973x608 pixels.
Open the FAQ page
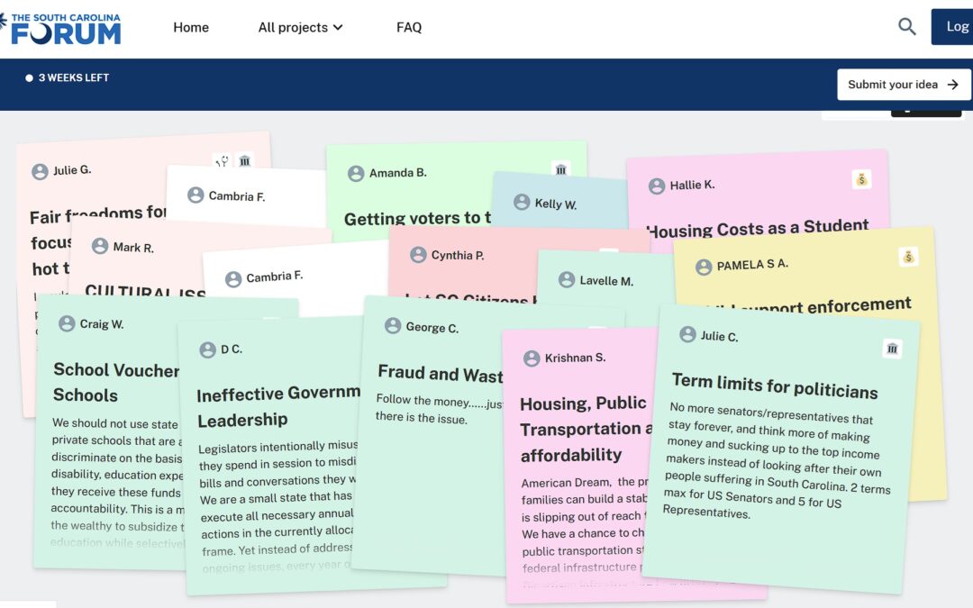pyautogui.click(x=409, y=27)
